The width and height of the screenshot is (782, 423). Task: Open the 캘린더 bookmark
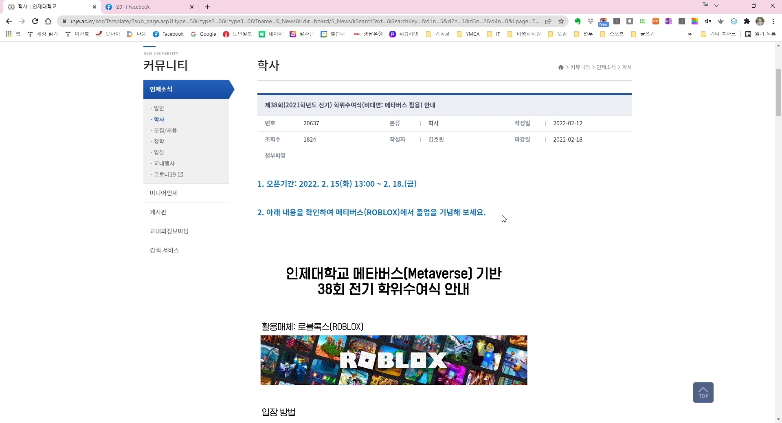click(x=332, y=34)
